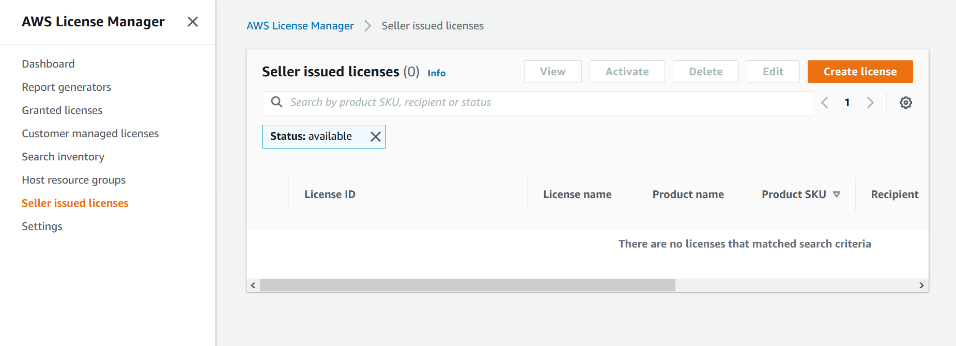Click the Delete button
Image resolution: width=956 pixels, height=346 pixels.
[706, 72]
